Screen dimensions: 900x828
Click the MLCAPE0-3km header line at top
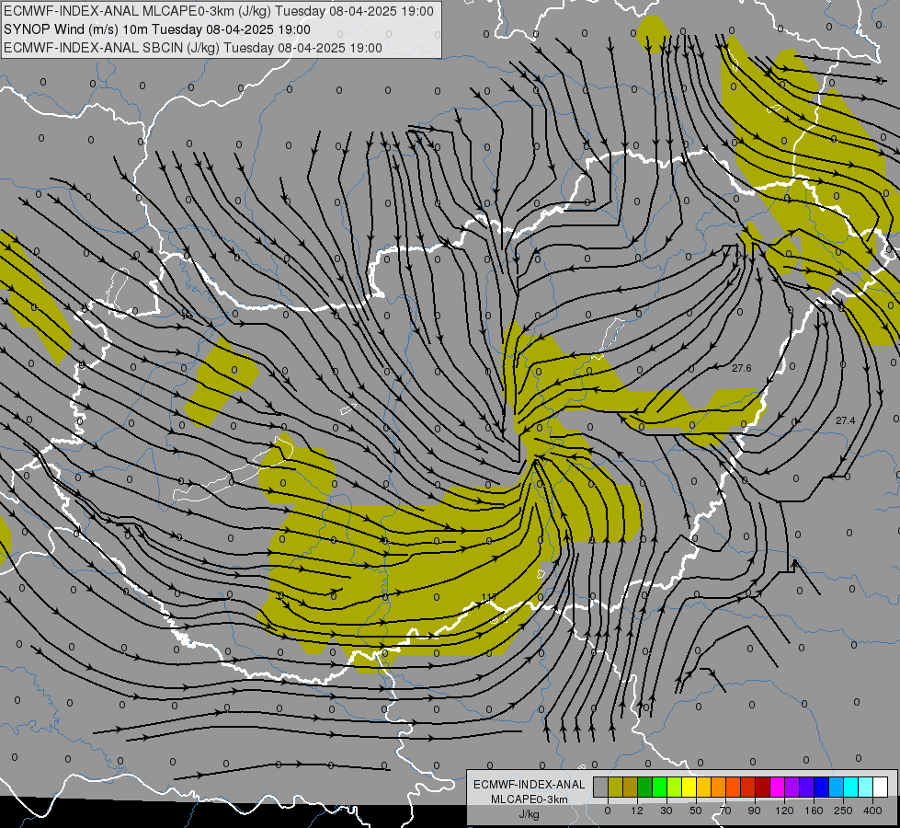coord(219,11)
